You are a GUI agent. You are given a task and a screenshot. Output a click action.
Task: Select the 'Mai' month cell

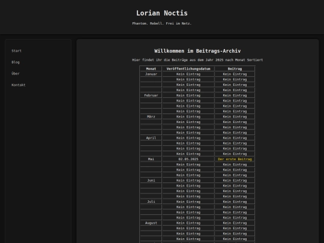[151, 159]
